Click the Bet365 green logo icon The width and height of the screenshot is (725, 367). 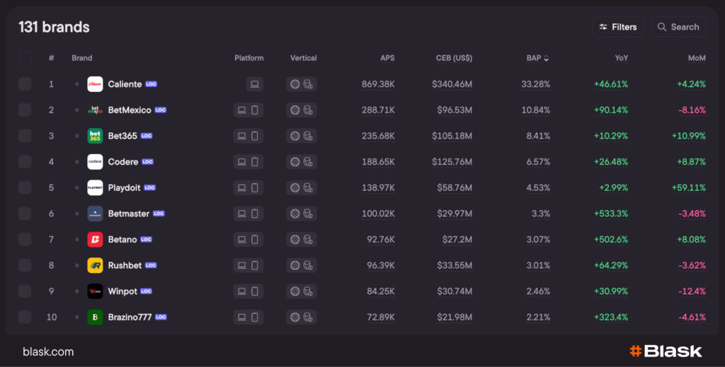[95, 136]
